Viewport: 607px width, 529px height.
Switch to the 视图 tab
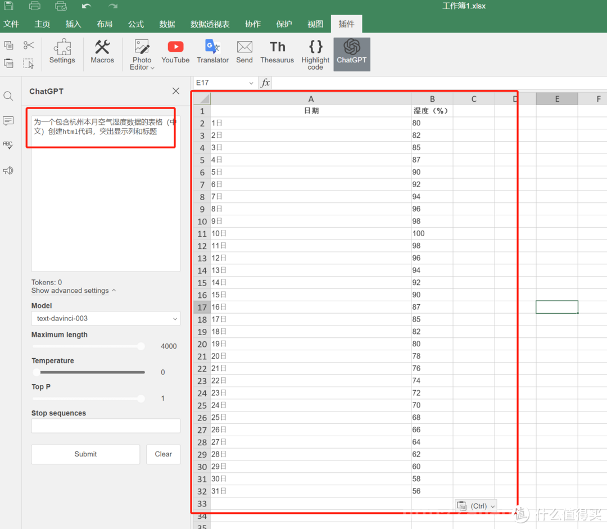[315, 24]
